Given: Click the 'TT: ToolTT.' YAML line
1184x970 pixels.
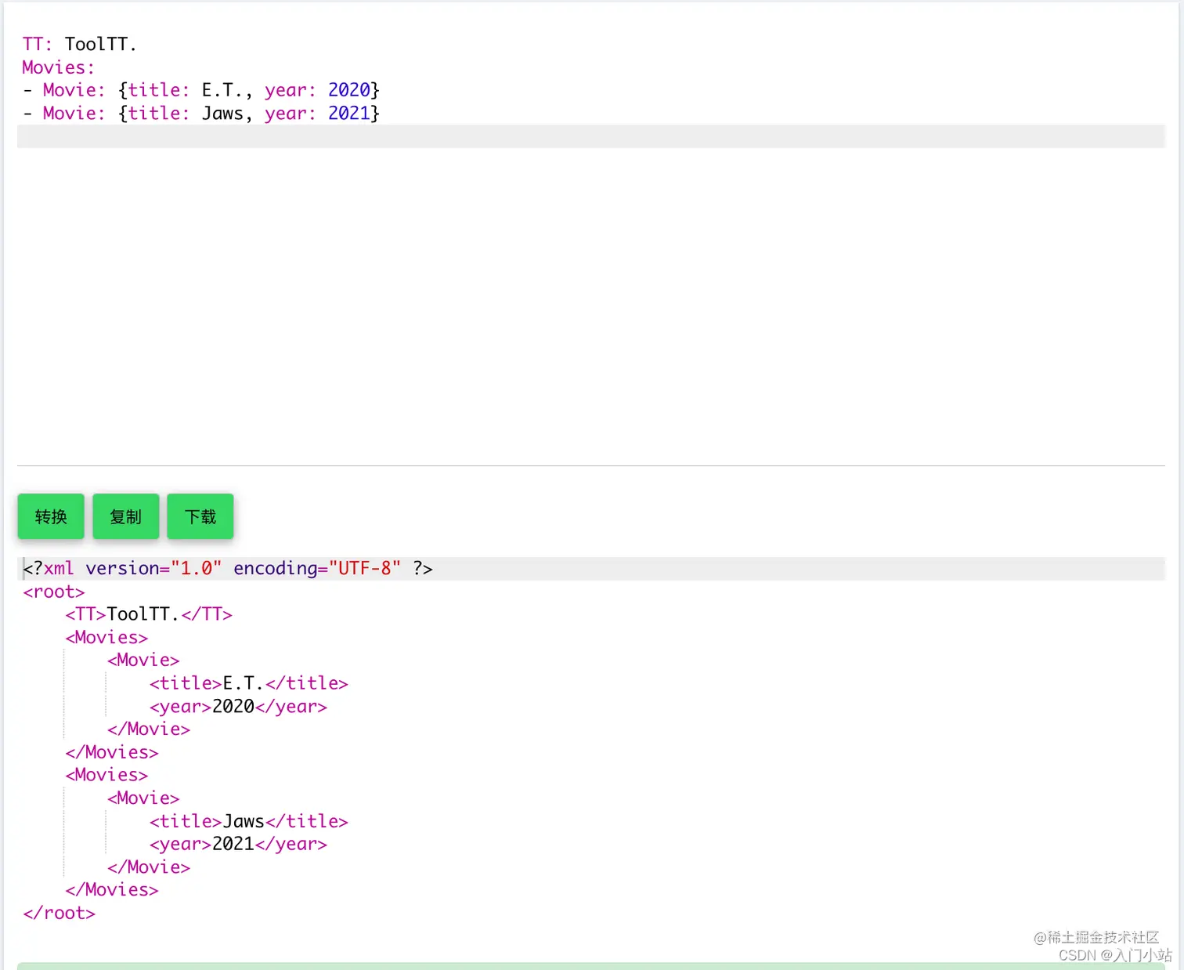Looking at the screenshot, I should tap(80, 44).
